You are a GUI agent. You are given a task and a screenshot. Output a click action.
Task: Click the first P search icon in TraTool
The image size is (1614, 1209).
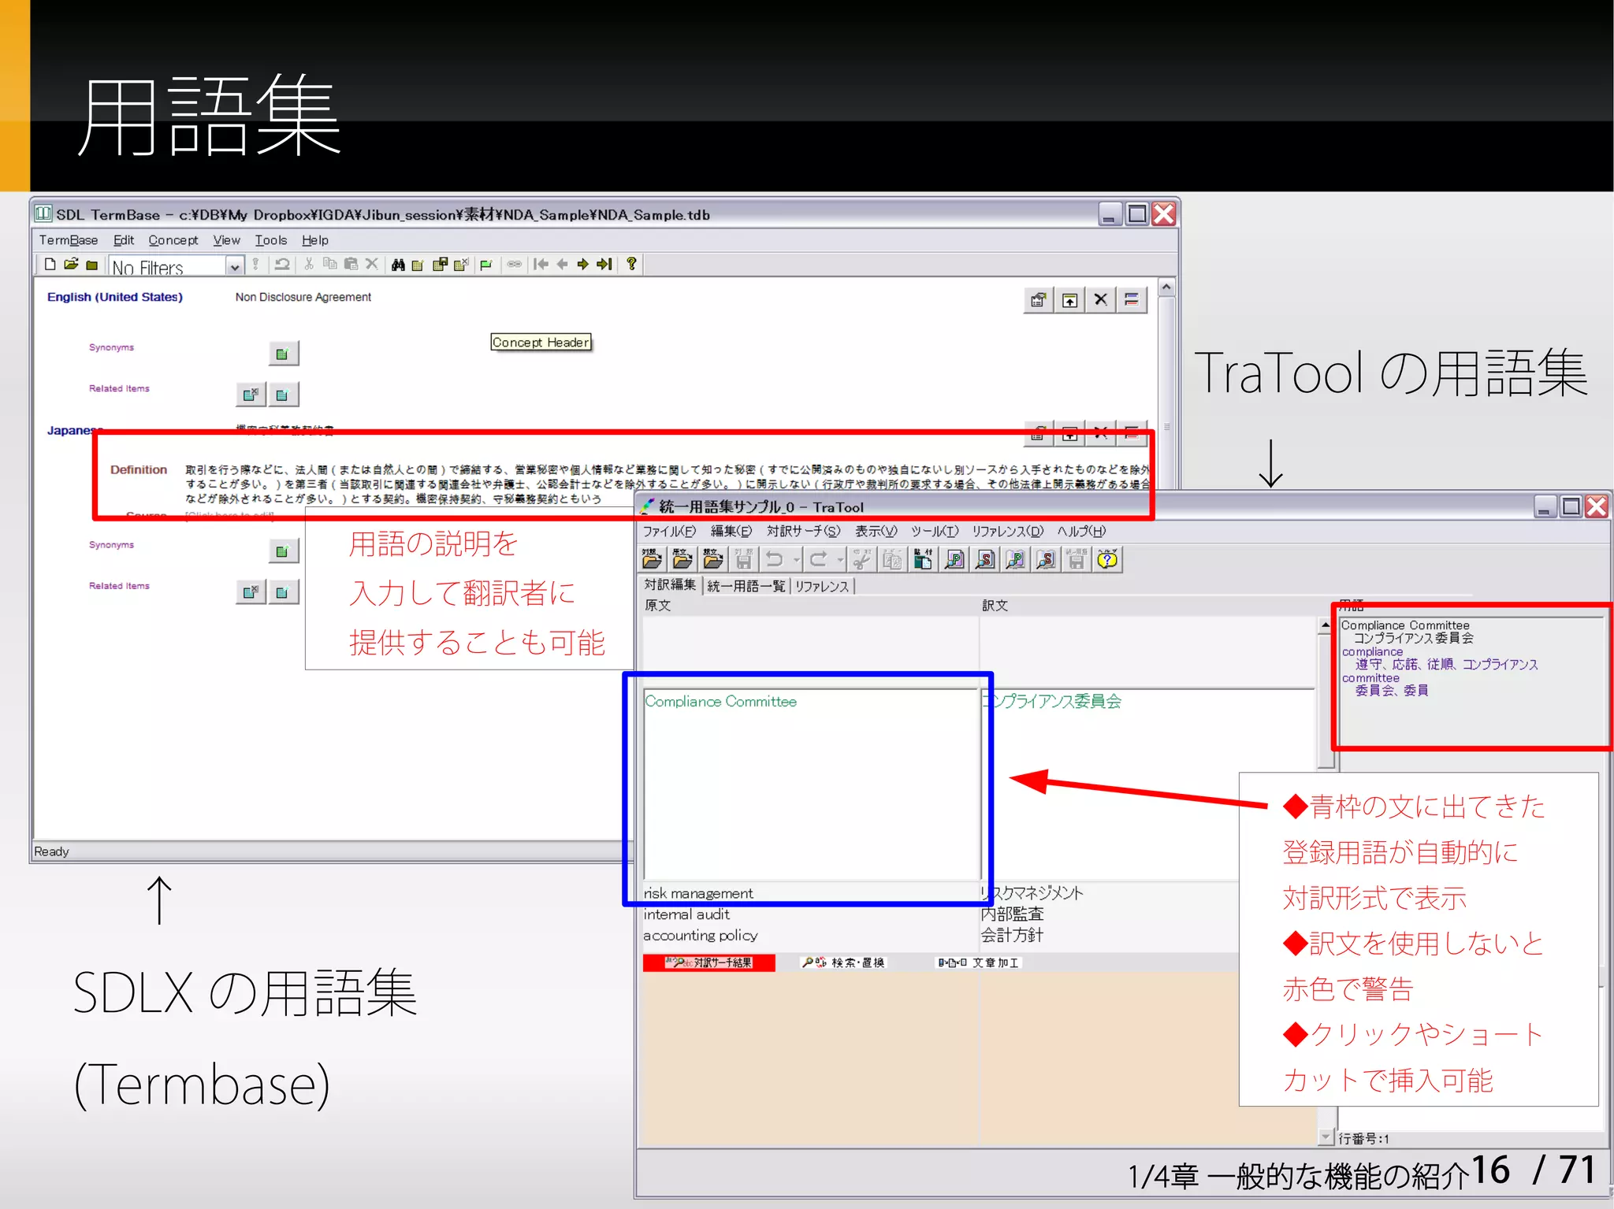[x=954, y=559]
